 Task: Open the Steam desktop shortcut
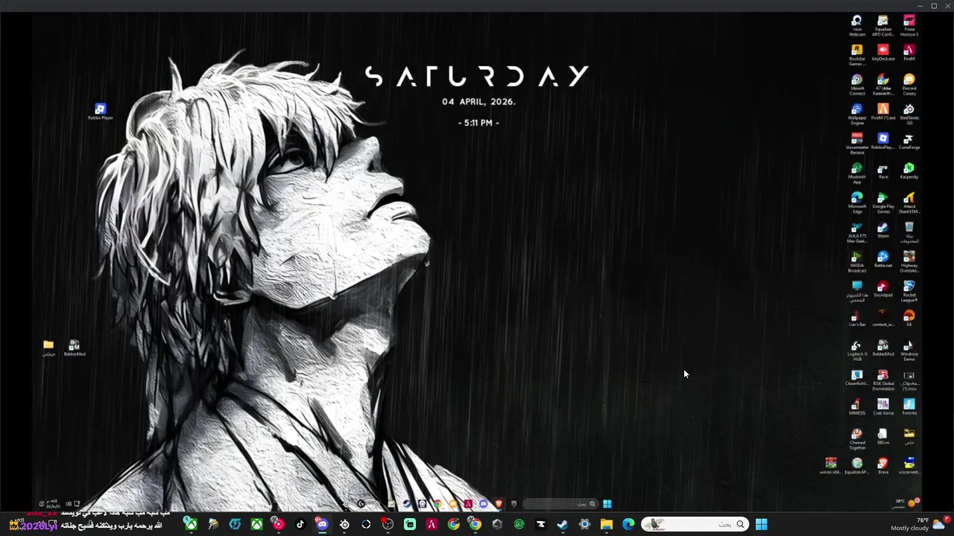pyautogui.click(x=883, y=230)
